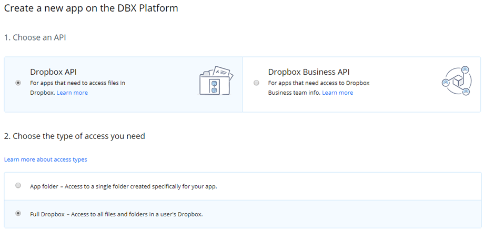Select the Dropbox Business API radio button
Image resolution: width=484 pixels, height=230 pixels.
tap(256, 83)
